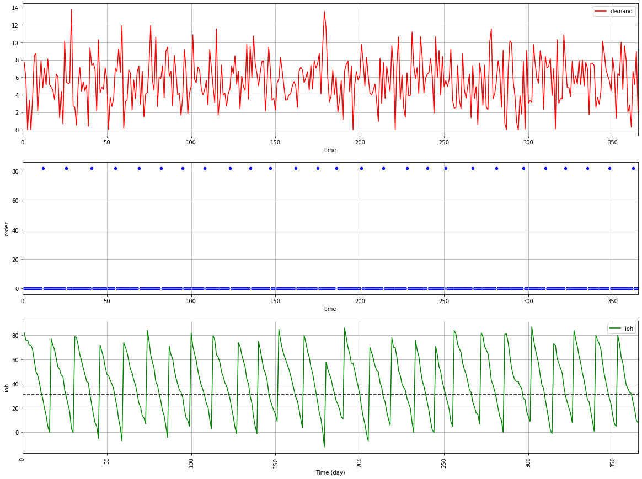Click the first blue dot in top row

pos(44,168)
